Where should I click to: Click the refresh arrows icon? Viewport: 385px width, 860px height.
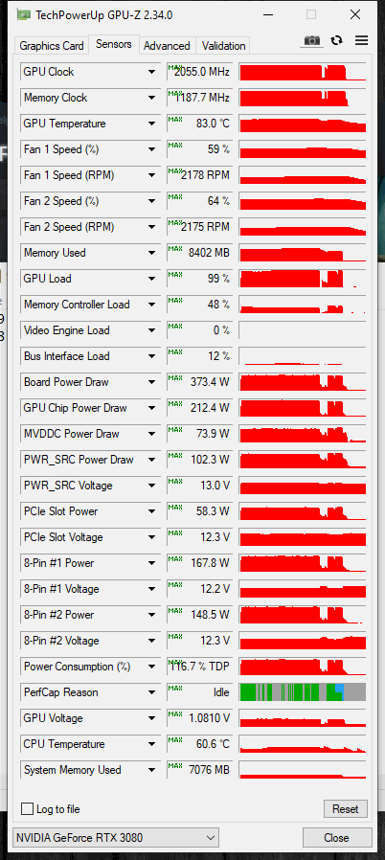click(x=337, y=40)
